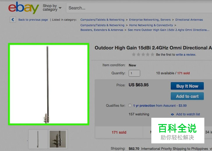Screen dimensions: 212x151
Task: Enable 1 yr protection checkbox
Action: [x=130, y=105]
